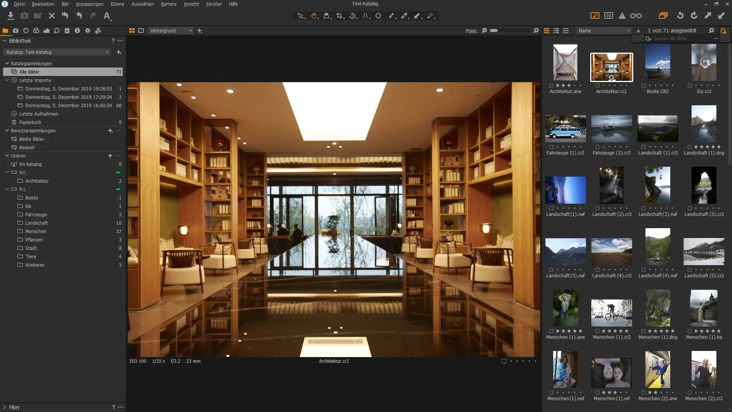The height and width of the screenshot is (412, 732).
Task: Select the White balance eyedropper tool
Action: (x=405, y=16)
